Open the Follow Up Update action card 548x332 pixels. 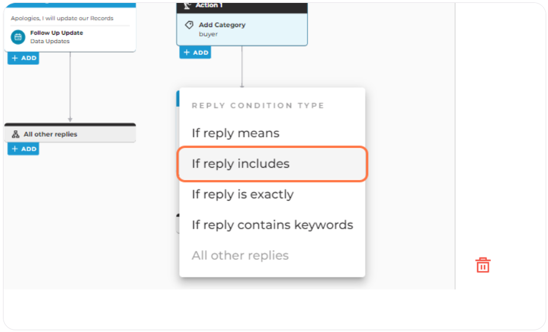pos(70,37)
